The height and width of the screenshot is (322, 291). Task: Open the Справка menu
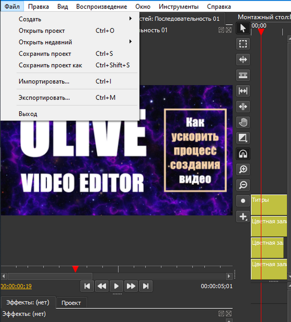(219, 6)
